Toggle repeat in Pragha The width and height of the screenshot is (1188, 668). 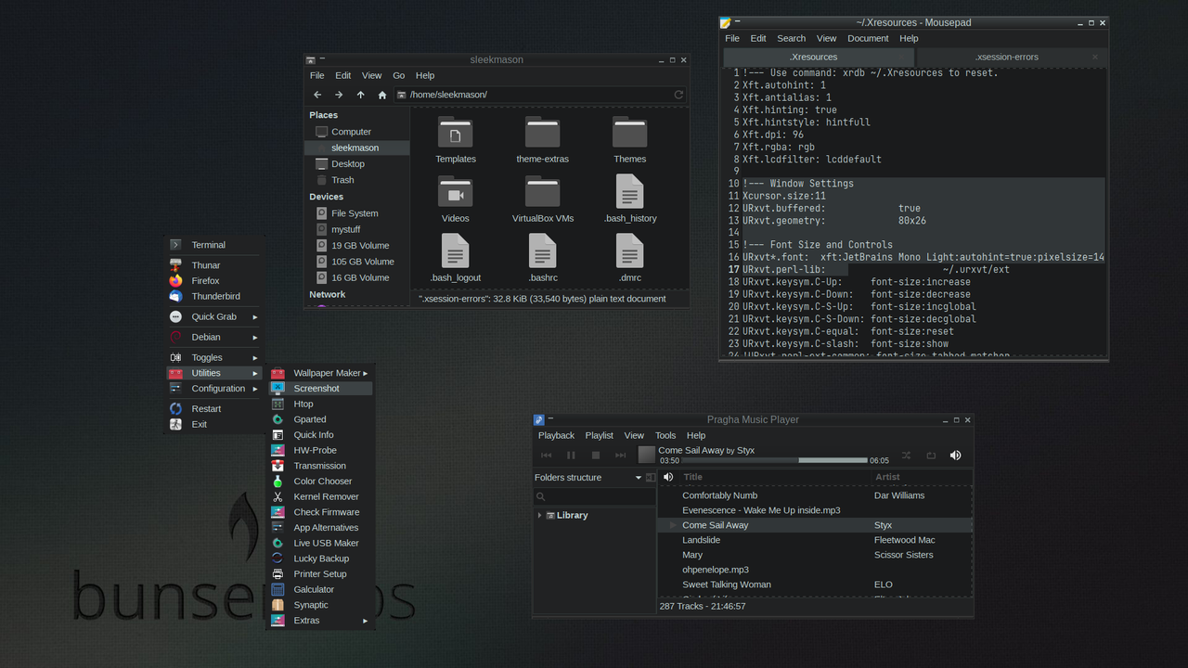tap(930, 455)
